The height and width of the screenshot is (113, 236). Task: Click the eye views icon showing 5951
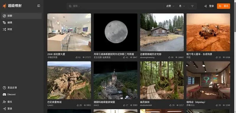(x=85, y=105)
